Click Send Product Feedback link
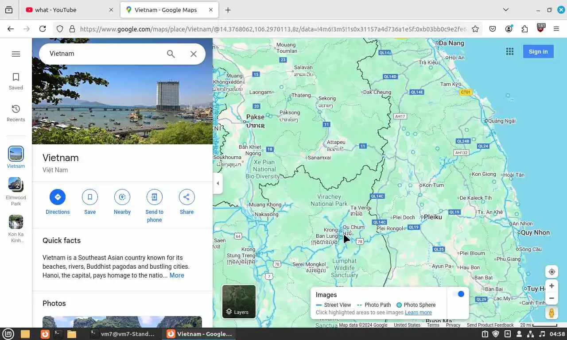 490,325
